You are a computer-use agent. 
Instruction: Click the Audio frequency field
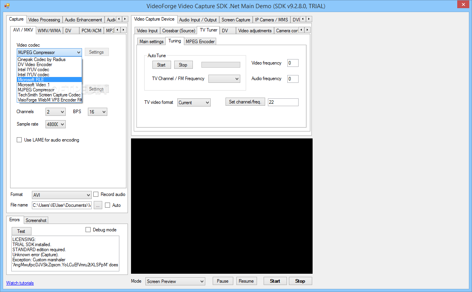293,79
